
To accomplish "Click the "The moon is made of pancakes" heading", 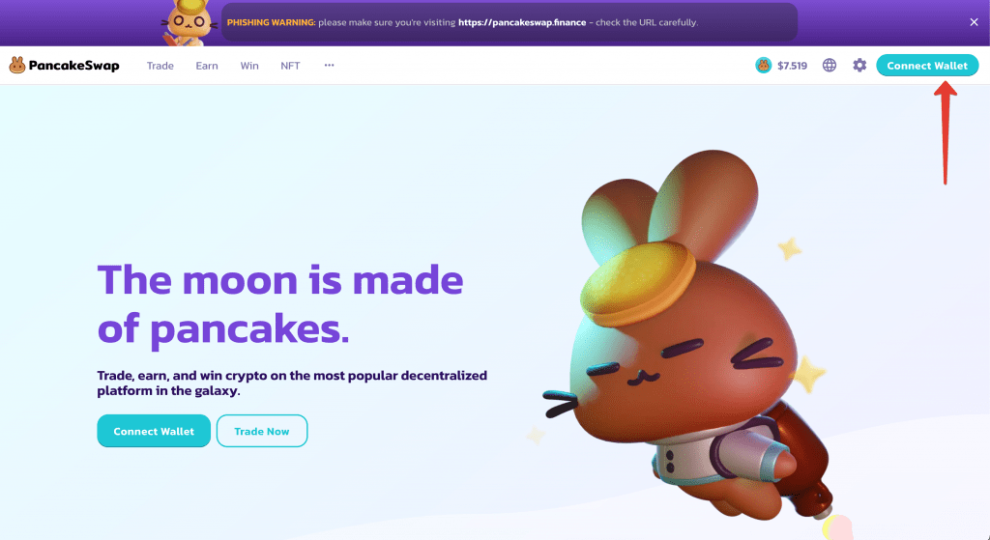I will pos(280,304).
